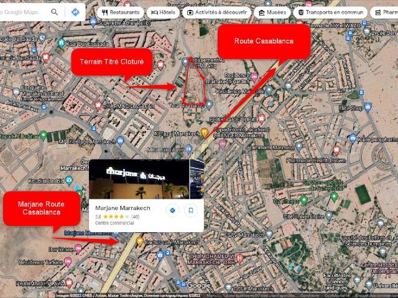Open Marjane Marrakech place title
Screen dimensions: 398x298
coord(123,208)
